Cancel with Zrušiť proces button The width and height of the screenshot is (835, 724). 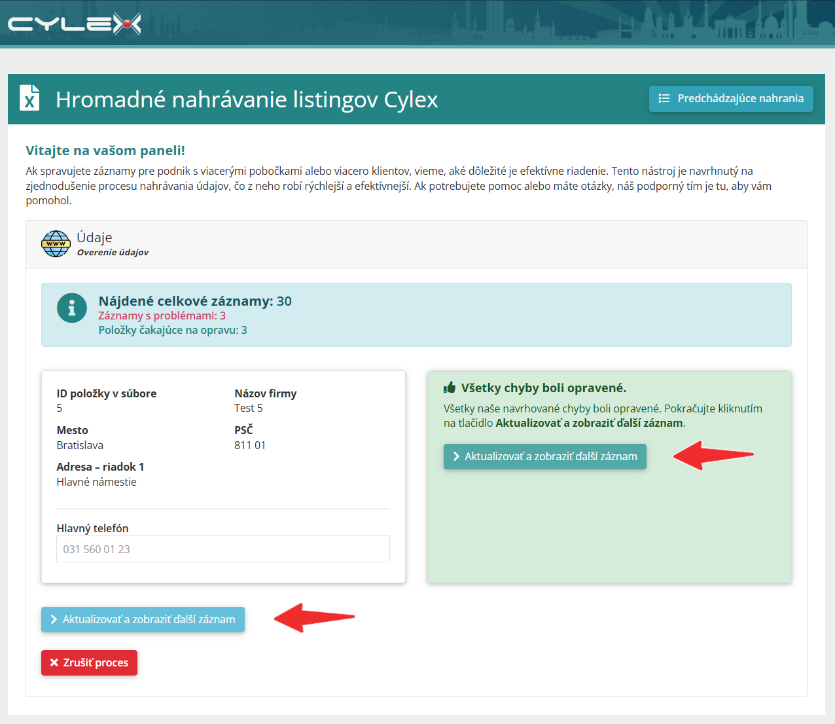(89, 662)
